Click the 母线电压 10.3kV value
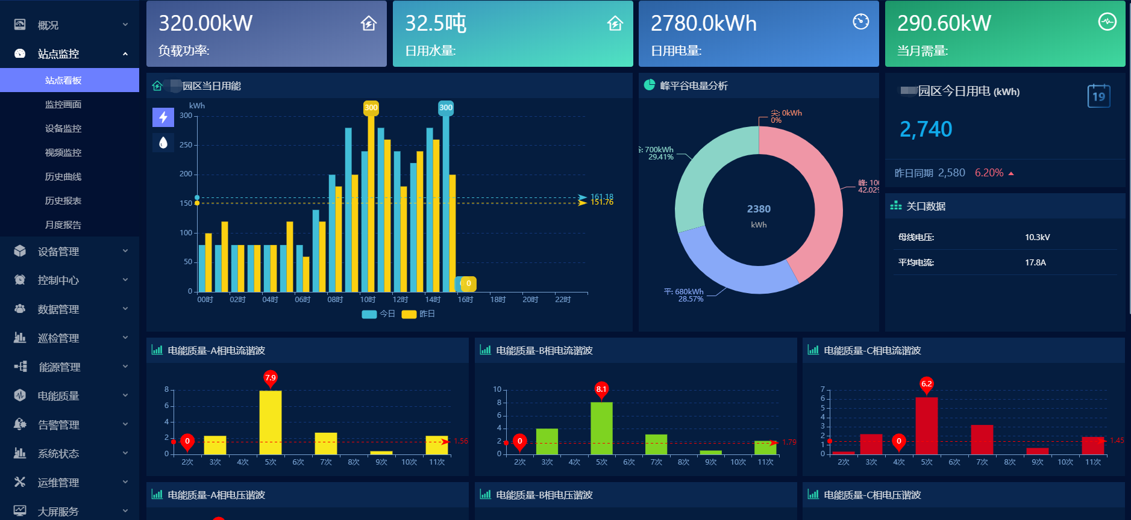Viewport: 1131px width, 520px height. (1038, 237)
